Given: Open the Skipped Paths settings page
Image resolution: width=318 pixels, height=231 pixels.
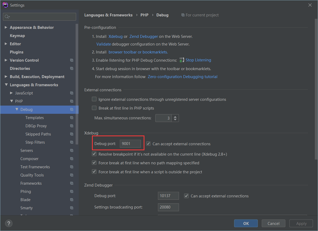Looking at the screenshot, I should [x=38, y=134].
